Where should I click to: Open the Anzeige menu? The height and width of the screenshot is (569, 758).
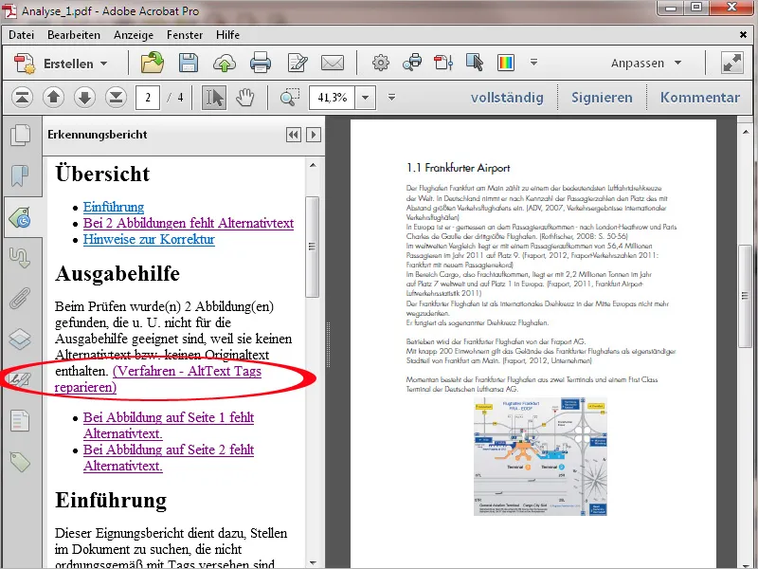click(134, 35)
